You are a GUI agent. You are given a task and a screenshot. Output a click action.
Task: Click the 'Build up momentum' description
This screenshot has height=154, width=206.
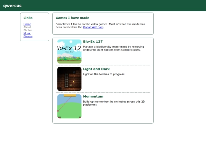click(x=114, y=103)
